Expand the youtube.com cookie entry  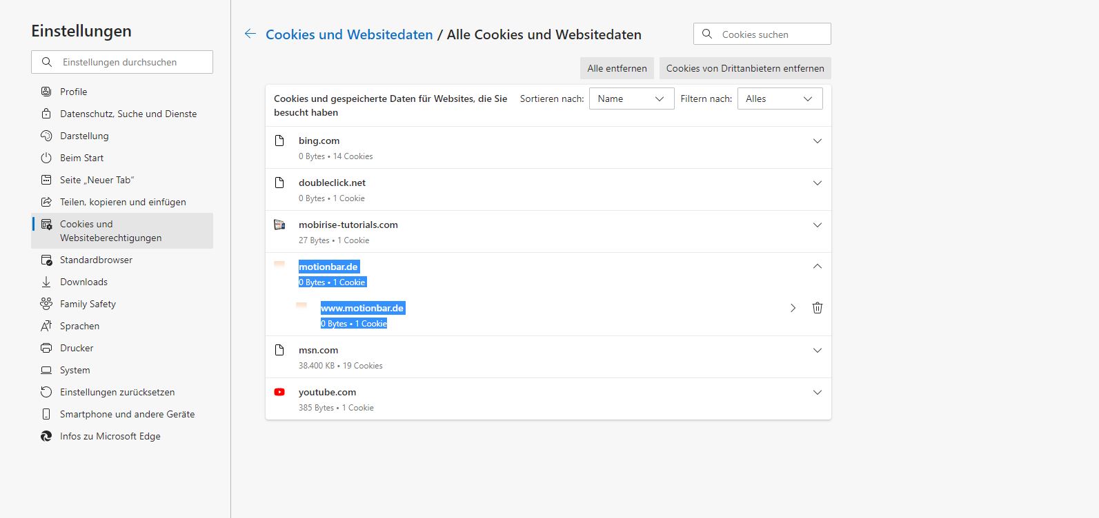(818, 393)
